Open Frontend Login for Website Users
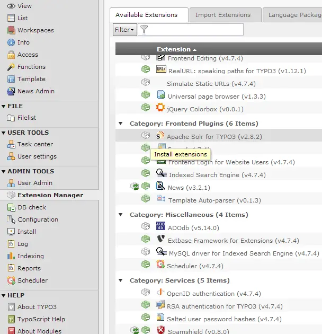Image resolution: width=322 pixels, height=334 pixels. coord(231,162)
